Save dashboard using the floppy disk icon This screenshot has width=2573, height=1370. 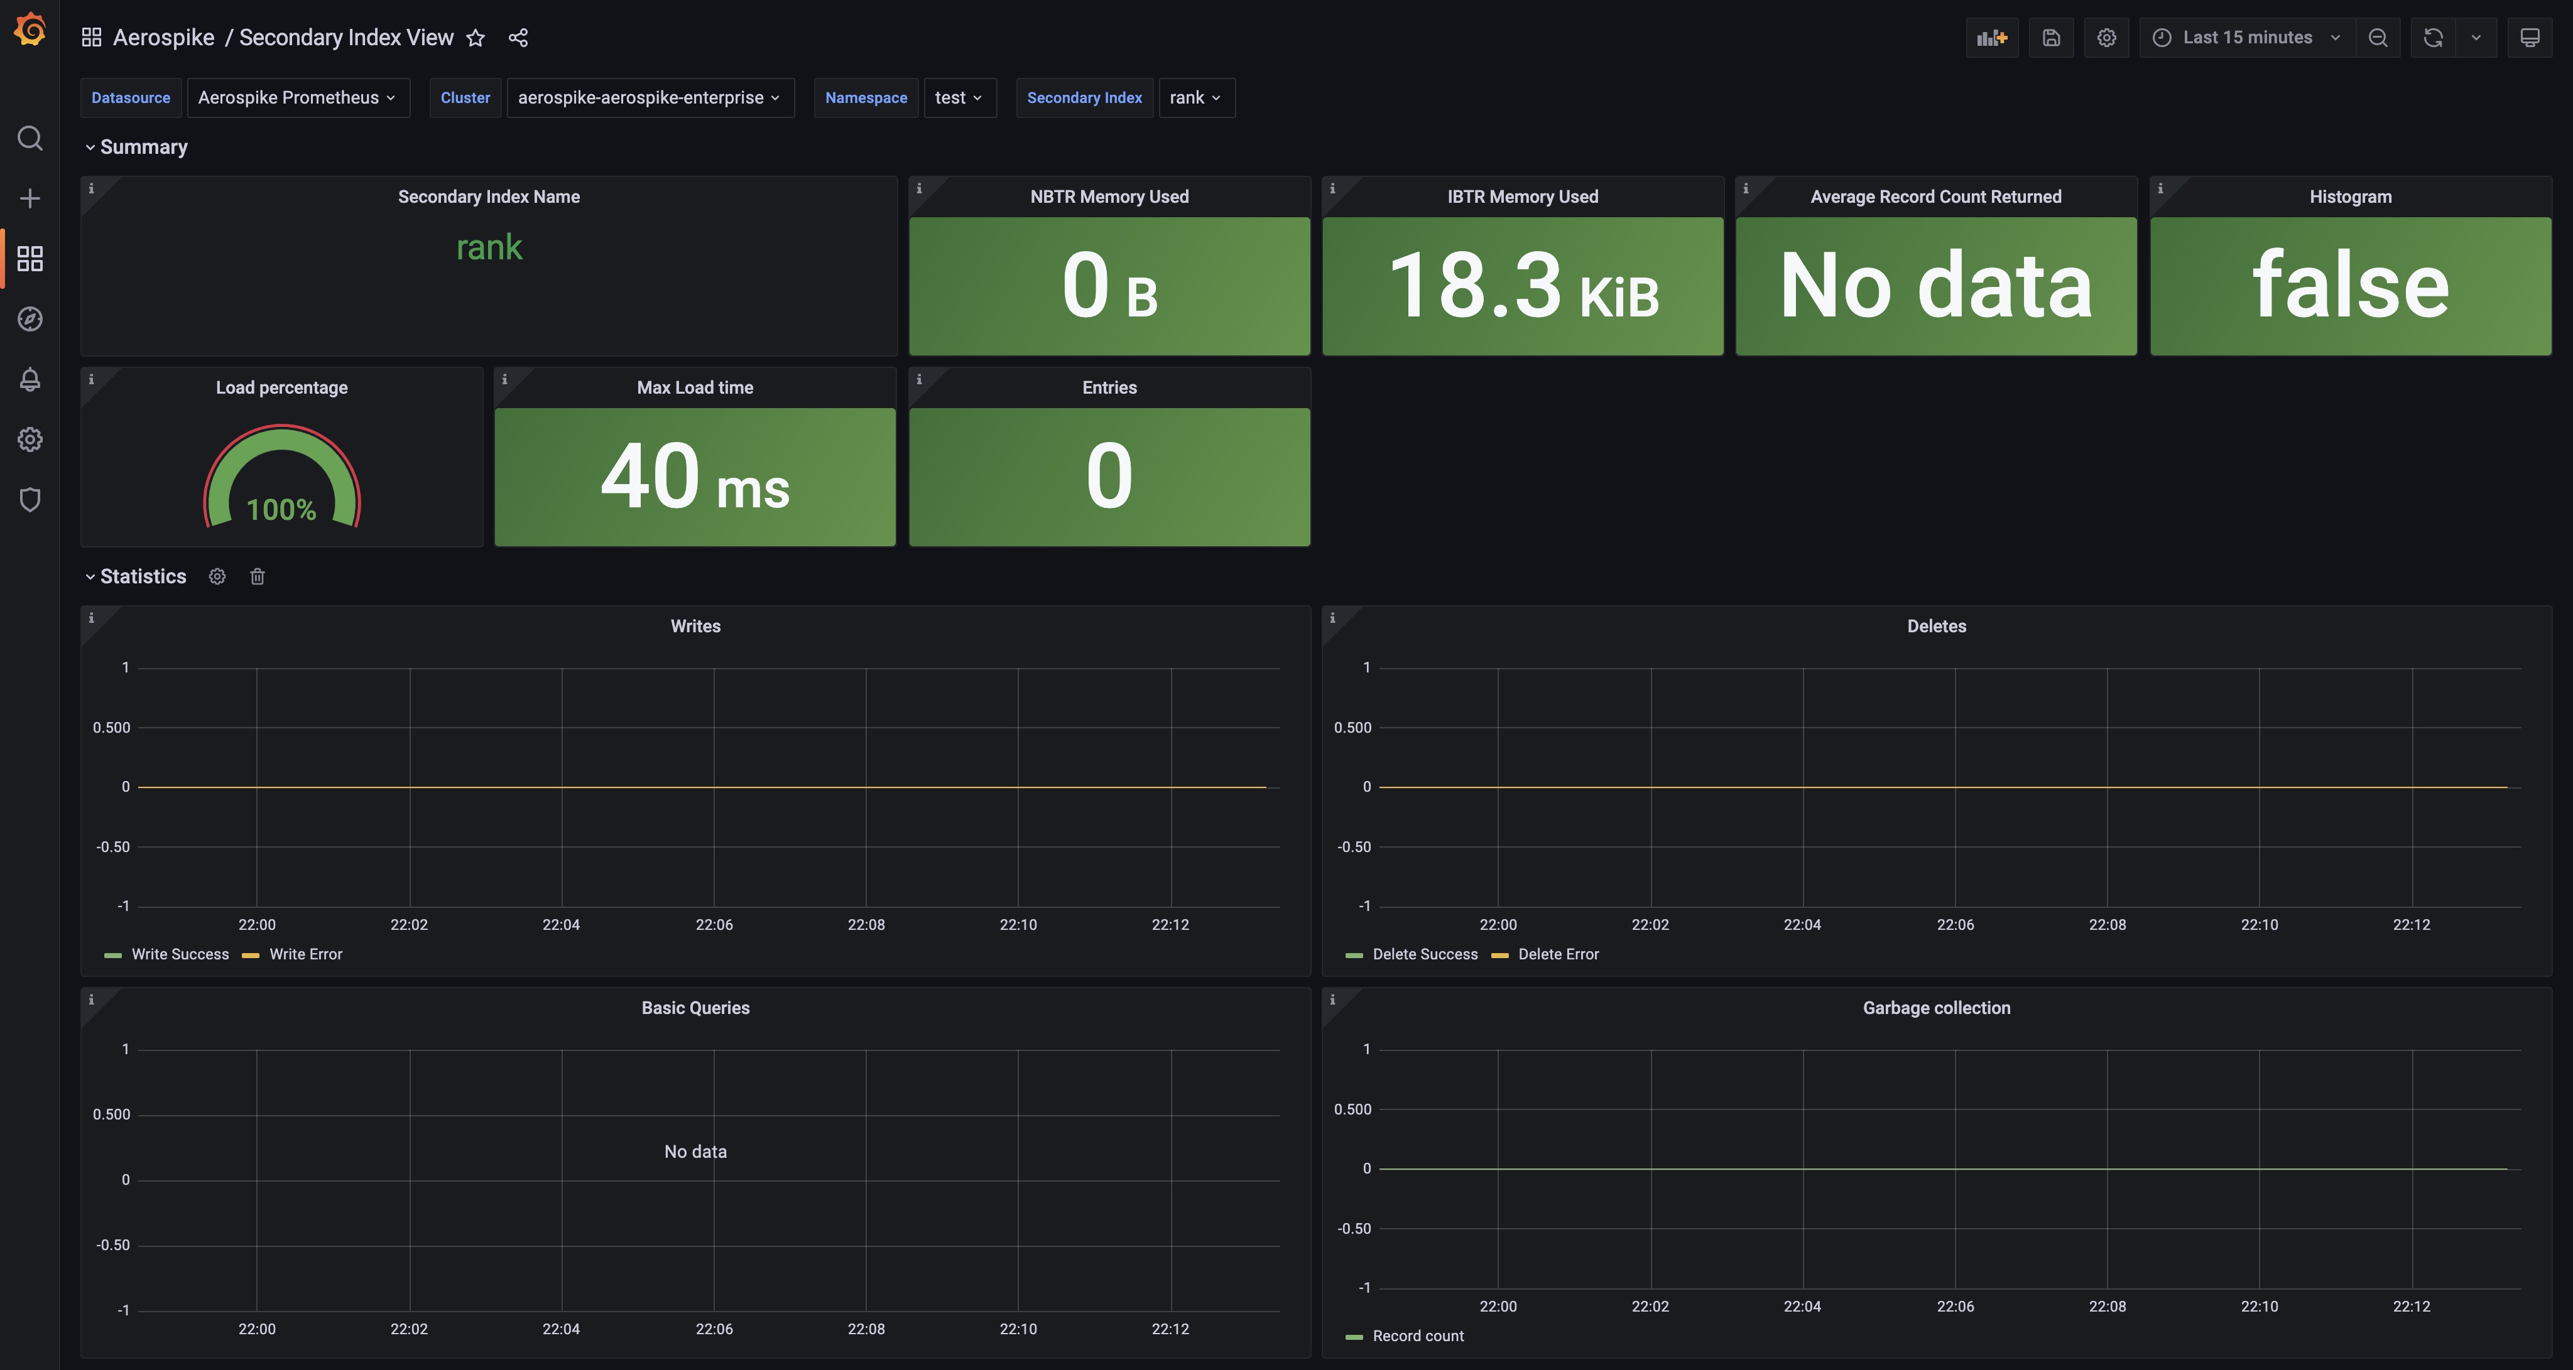click(2050, 38)
